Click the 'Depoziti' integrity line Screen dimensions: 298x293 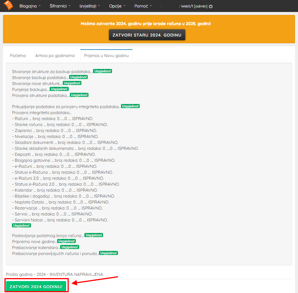click(x=54, y=154)
